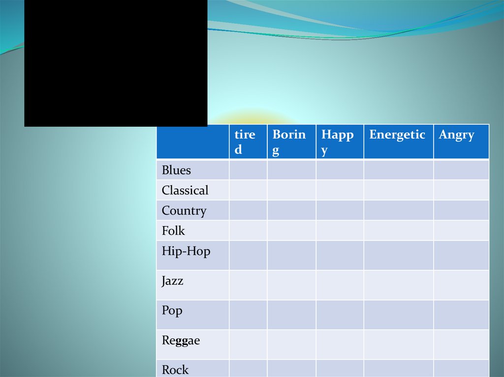
Task: Select the 'tired' column header
Action: coord(248,142)
